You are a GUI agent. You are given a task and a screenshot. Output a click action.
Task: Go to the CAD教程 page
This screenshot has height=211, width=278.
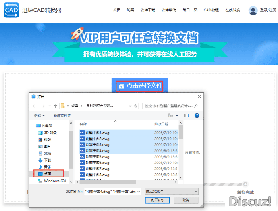tap(211, 10)
